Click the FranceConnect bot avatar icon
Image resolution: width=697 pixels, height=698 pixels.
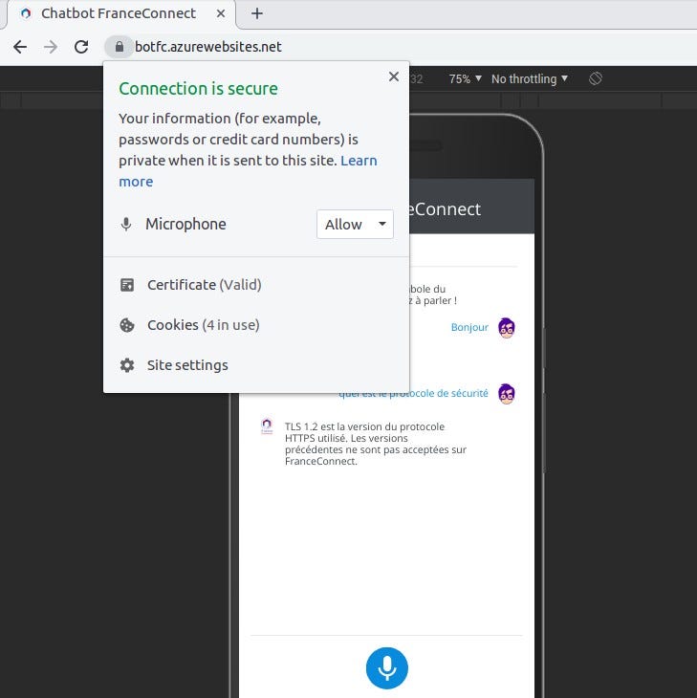point(267,426)
